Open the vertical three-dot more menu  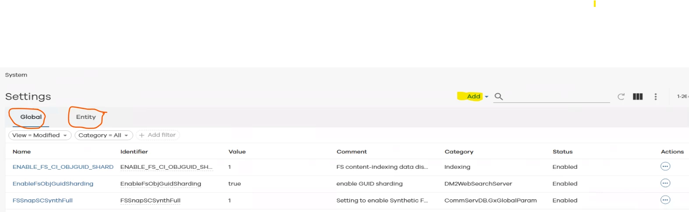point(656,97)
